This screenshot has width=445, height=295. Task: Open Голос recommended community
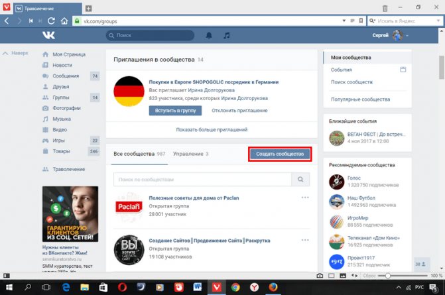click(x=354, y=178)
